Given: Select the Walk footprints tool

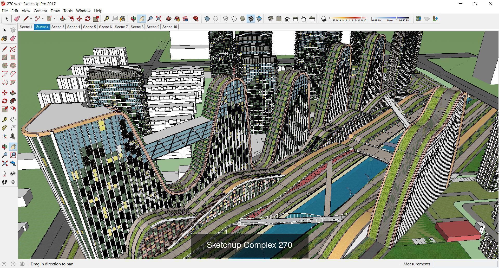Looking at the screenshot, I should pyautogui.click(x=5, y=182).
